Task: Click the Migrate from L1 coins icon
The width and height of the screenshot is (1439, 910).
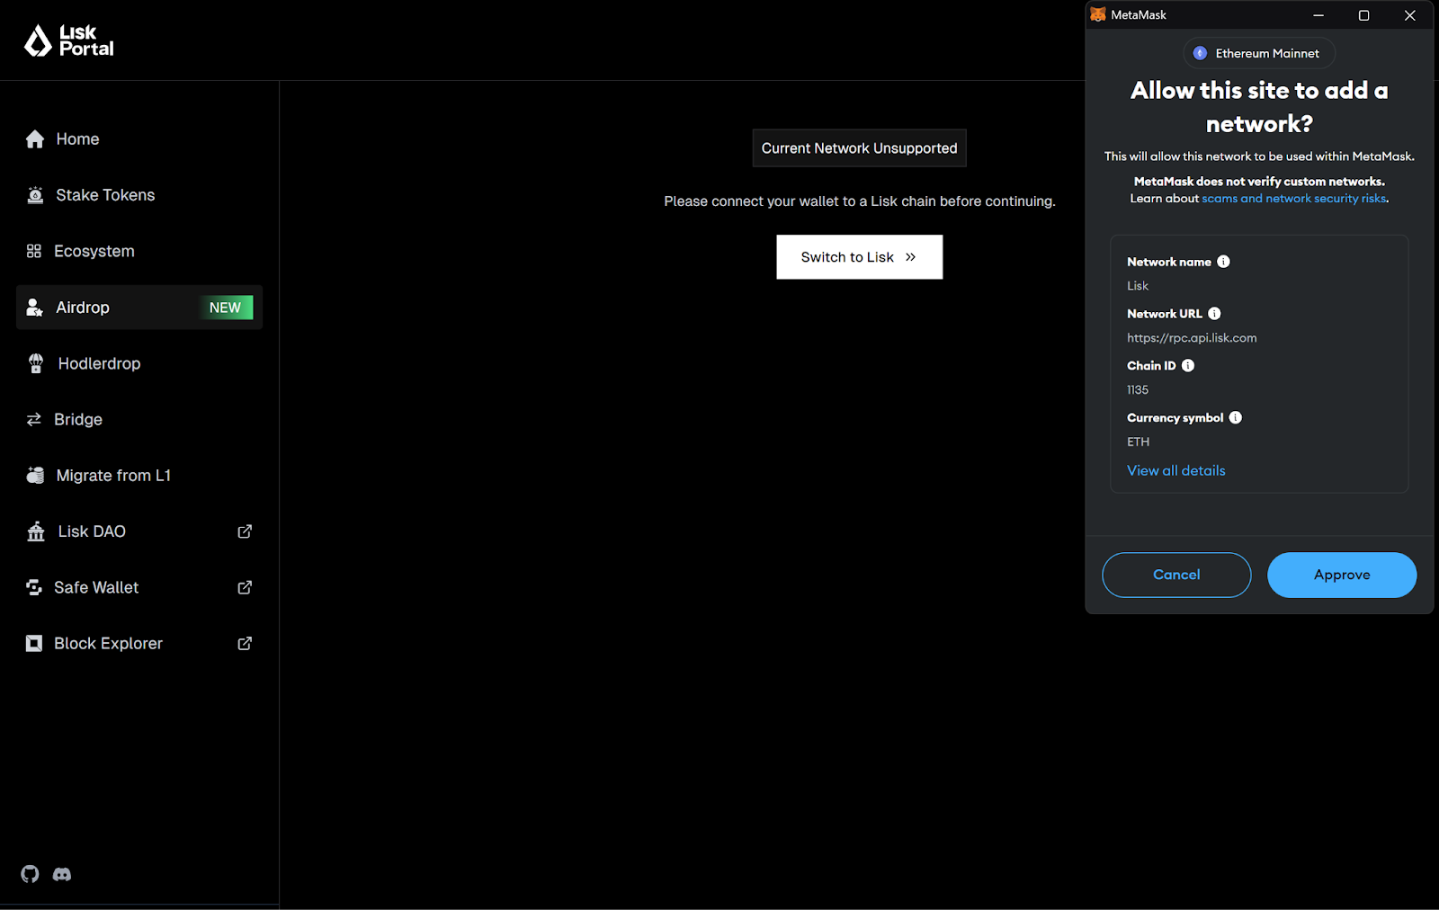Action: tap(33, 475)
